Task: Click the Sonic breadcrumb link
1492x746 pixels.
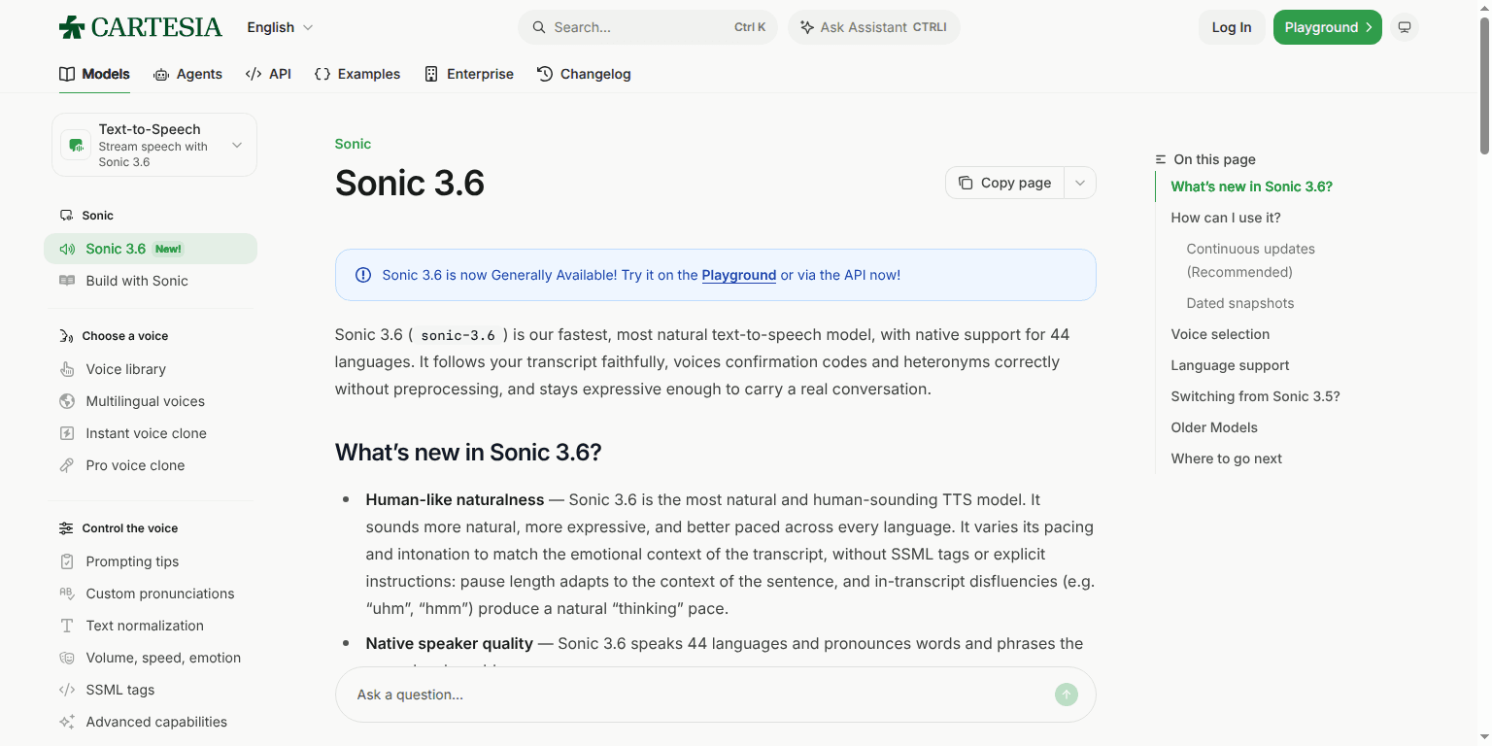Action: [353, 144]
